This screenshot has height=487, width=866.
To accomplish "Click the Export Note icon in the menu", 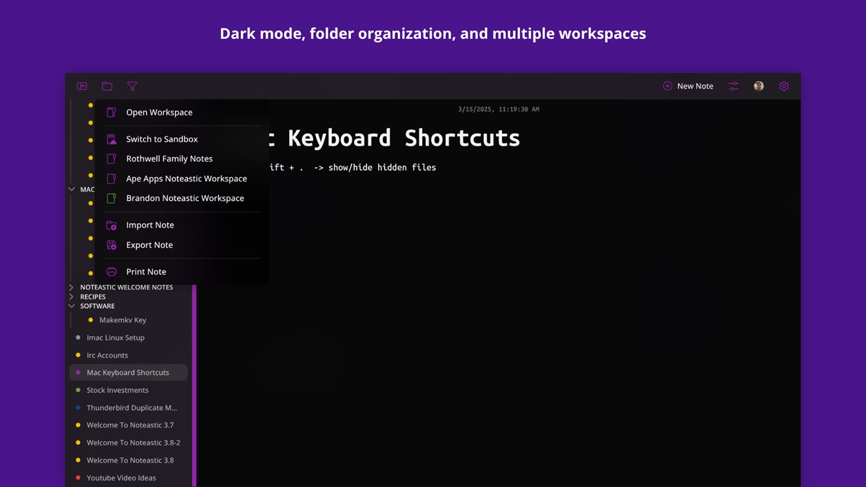I will pyautogui.click(x=111, y=245).
